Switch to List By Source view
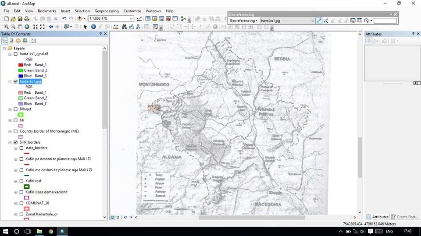This screenshot has width=421, height=236. (11, 41)
